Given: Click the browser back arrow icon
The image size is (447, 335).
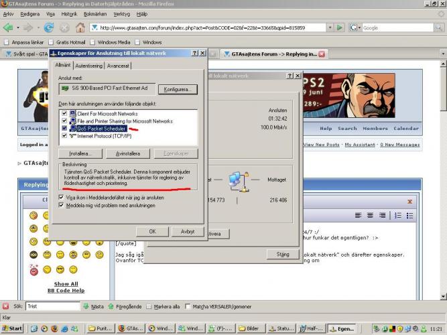Looking at the screenshot, I should [9, 27].
